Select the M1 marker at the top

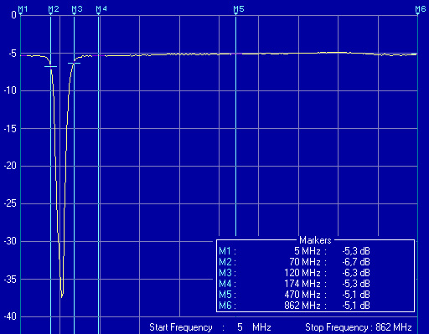(23, 9)
